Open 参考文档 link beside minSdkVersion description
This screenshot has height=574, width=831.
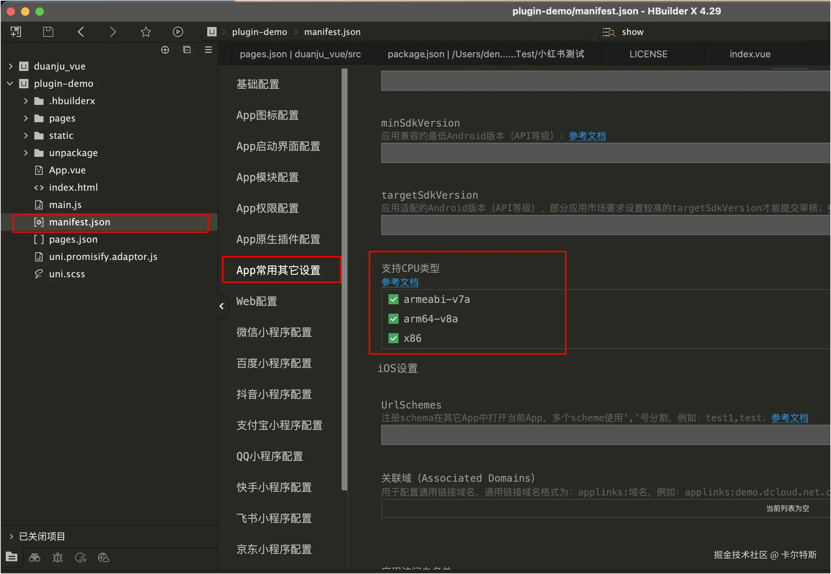point(587,136)
